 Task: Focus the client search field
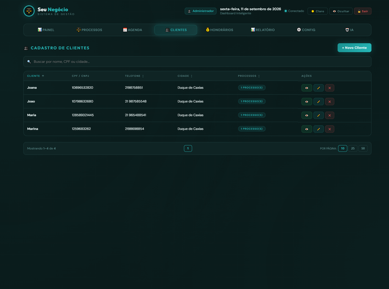click(x=197, y=62)
